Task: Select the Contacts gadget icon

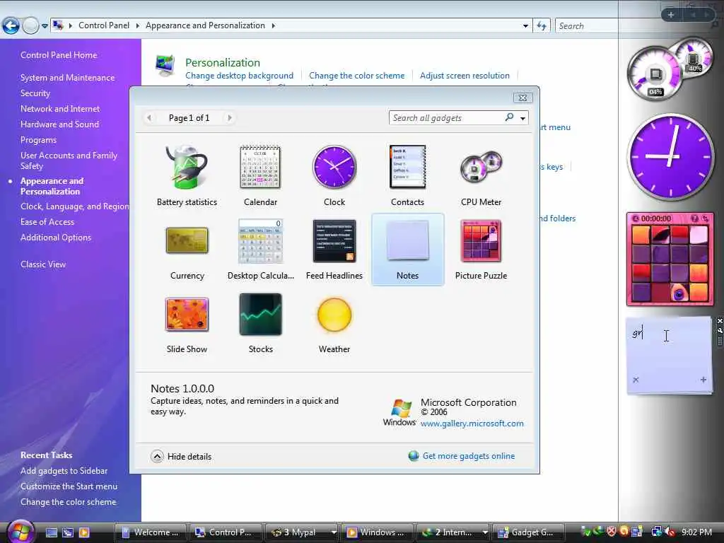Action: [407, 167]
